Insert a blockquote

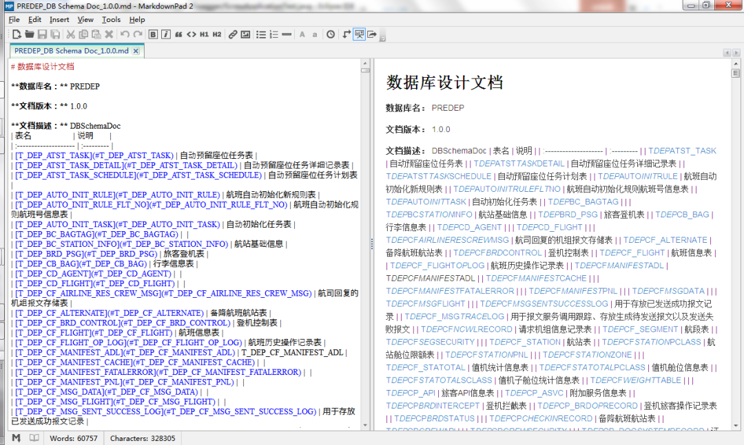click(x=178, y=34)
